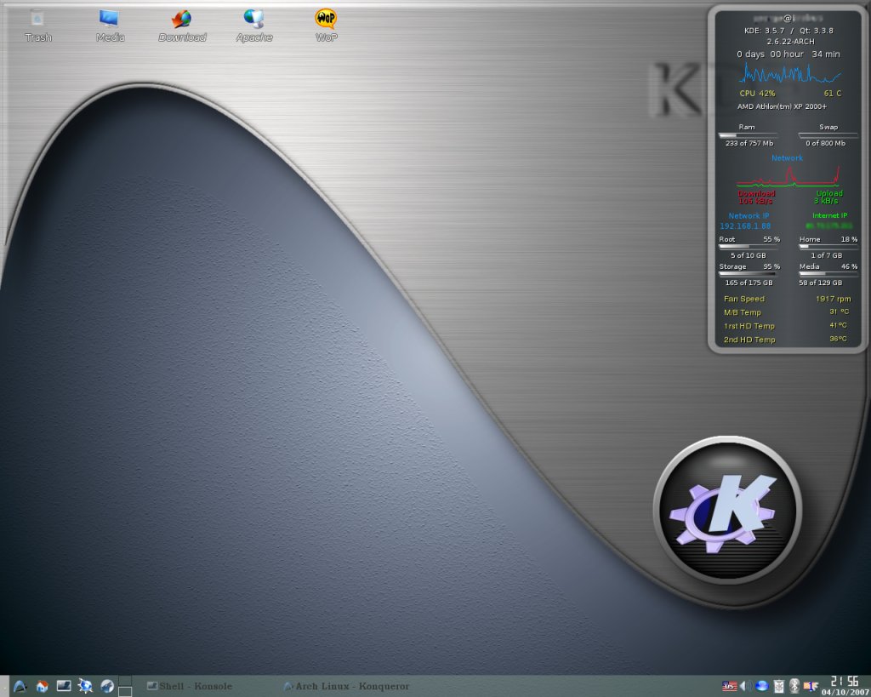Click the 165 of 175 GB text
Screen dimensions: 871x697
749,283
